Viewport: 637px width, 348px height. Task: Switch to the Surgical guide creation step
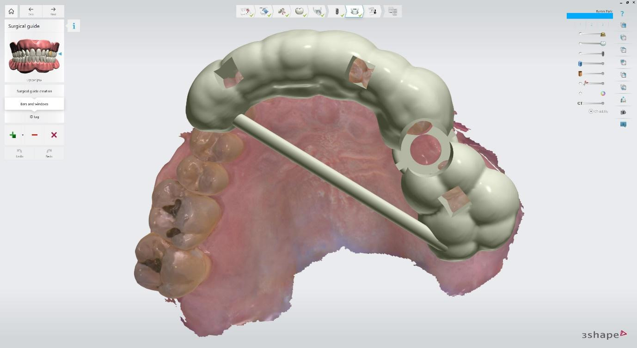(x=34, y=91)
